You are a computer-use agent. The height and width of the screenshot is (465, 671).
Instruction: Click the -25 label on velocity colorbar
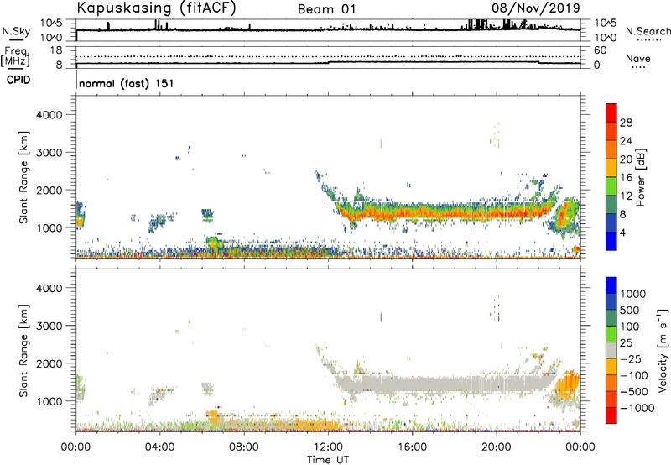click(x=631, y=359)
